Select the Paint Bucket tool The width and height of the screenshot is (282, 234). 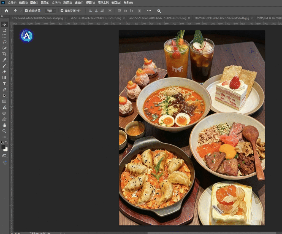click(x=4, y=107)
